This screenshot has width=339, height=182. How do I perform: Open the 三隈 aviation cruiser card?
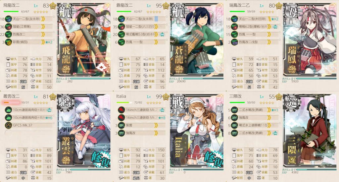[310, 131]
